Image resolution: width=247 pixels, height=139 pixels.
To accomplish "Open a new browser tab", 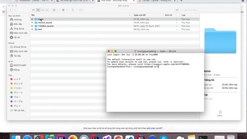I will pos(181,1).
